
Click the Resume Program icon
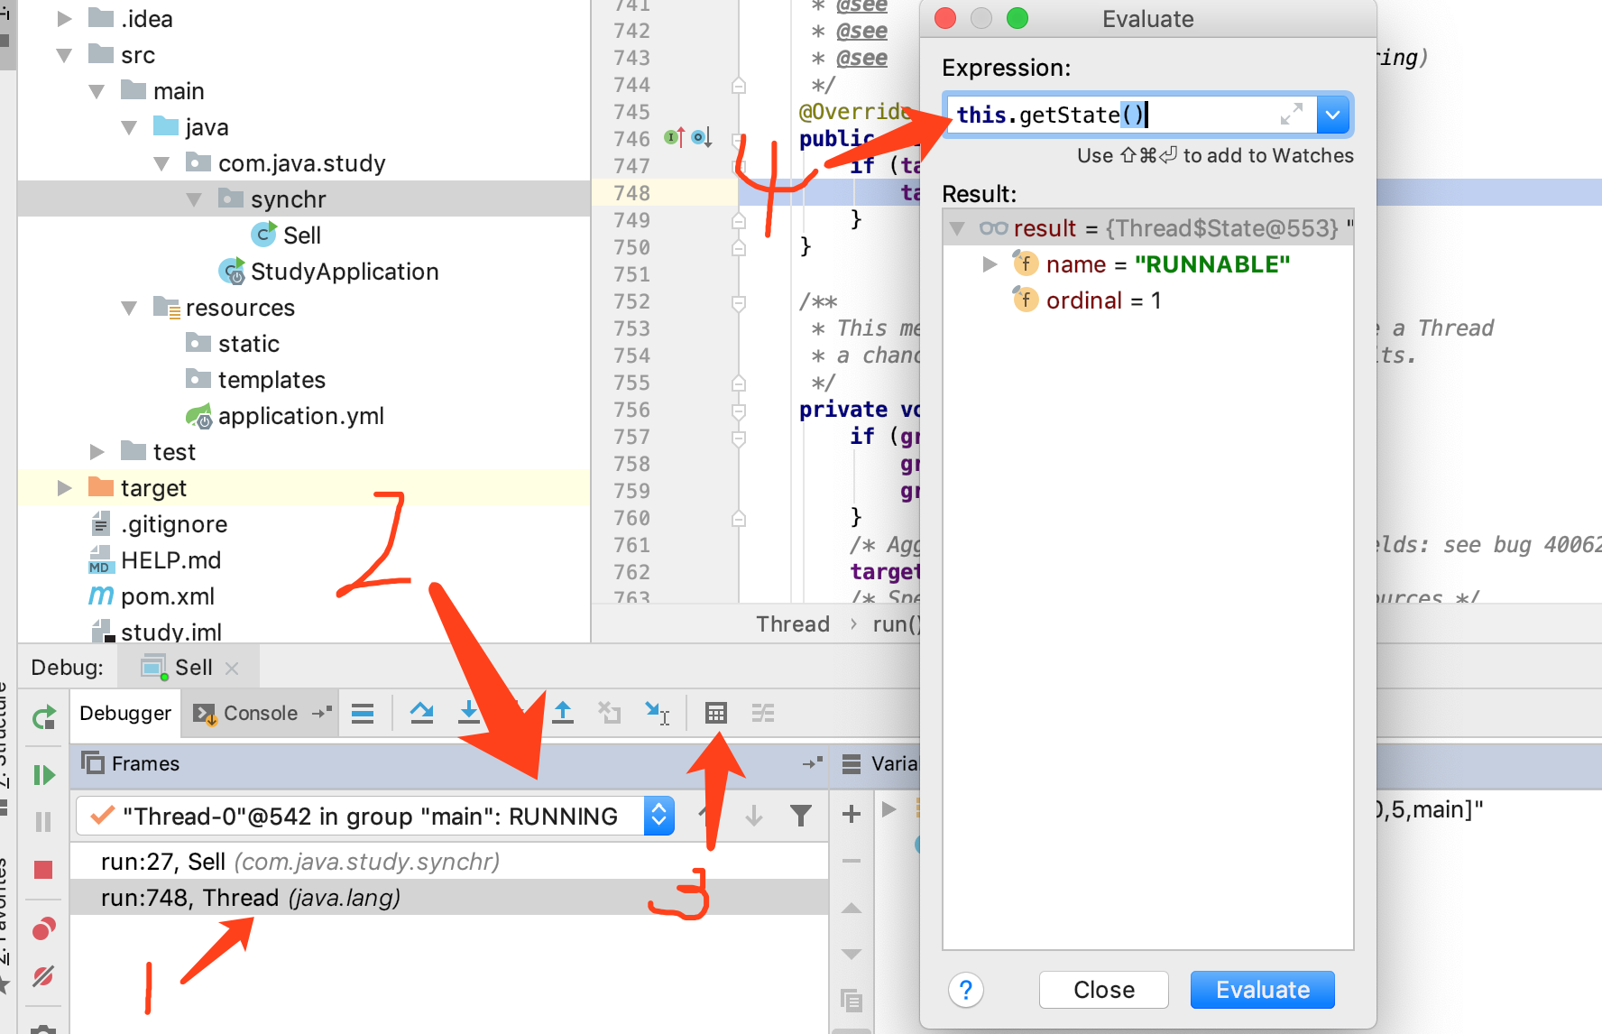click(43, 775)
